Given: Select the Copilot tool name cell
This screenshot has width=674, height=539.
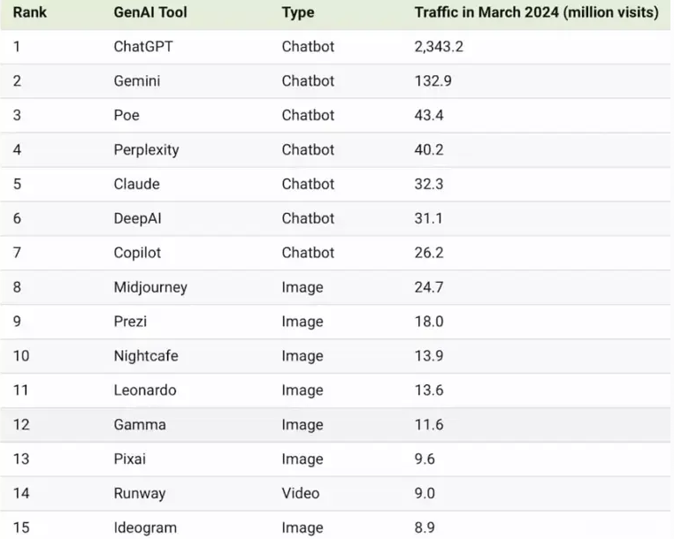Looking at the screenshot, I should 137,253.
